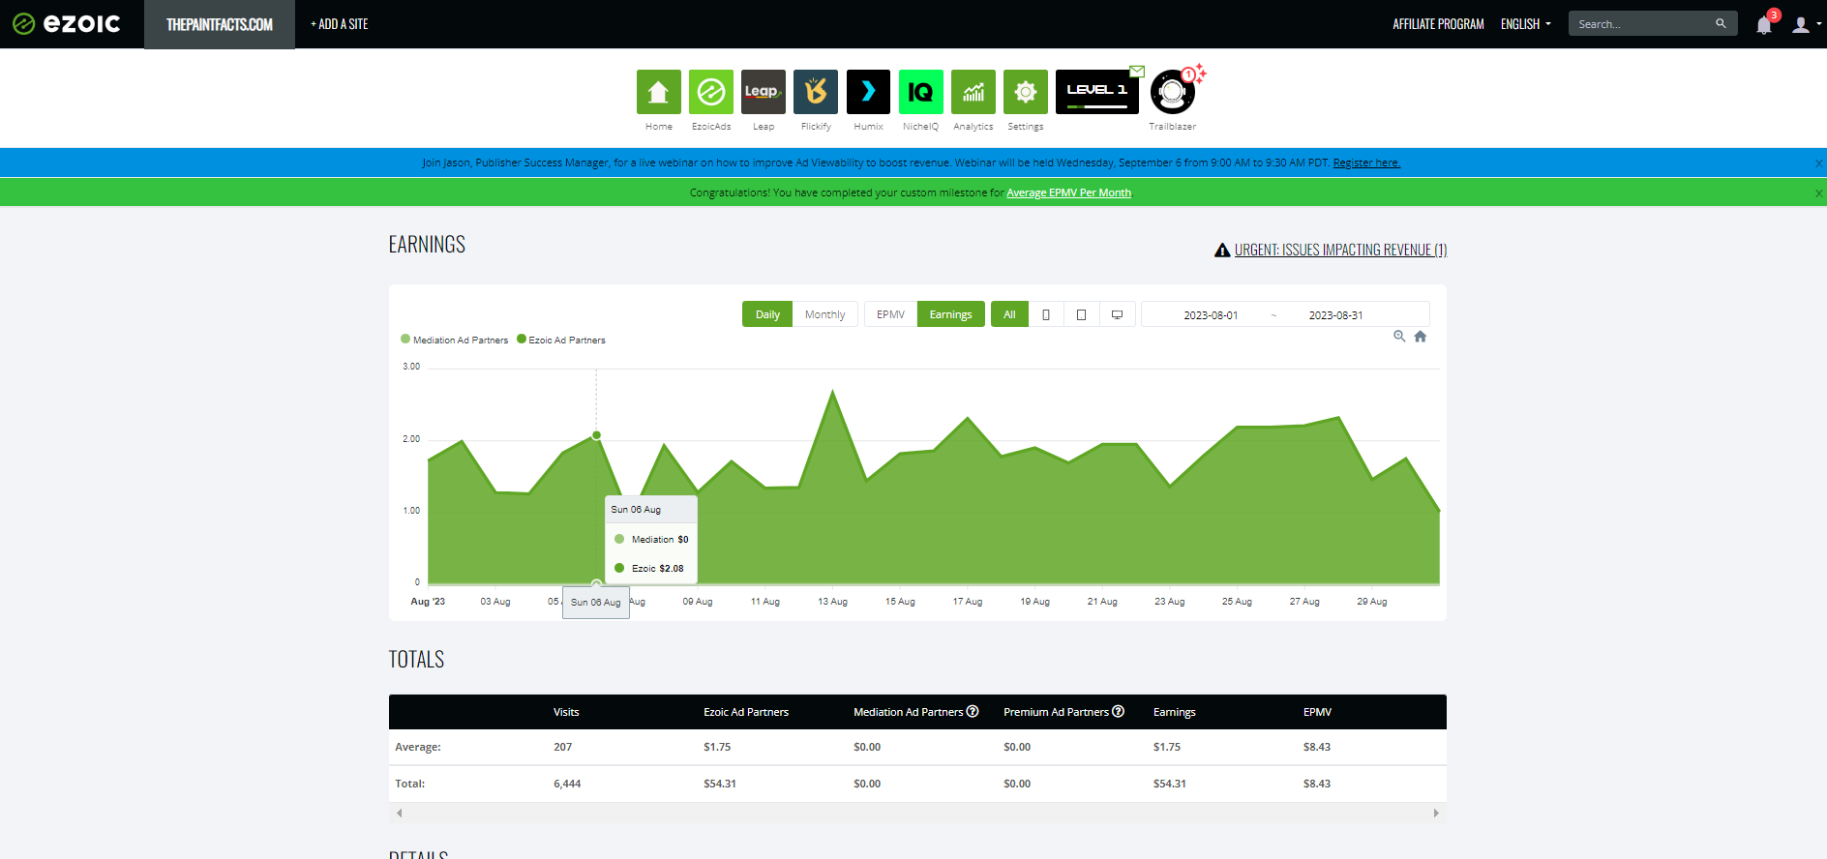Click the Total row label
The width and height of the screenshot is (1827, 859).
[x=409, y=784]
